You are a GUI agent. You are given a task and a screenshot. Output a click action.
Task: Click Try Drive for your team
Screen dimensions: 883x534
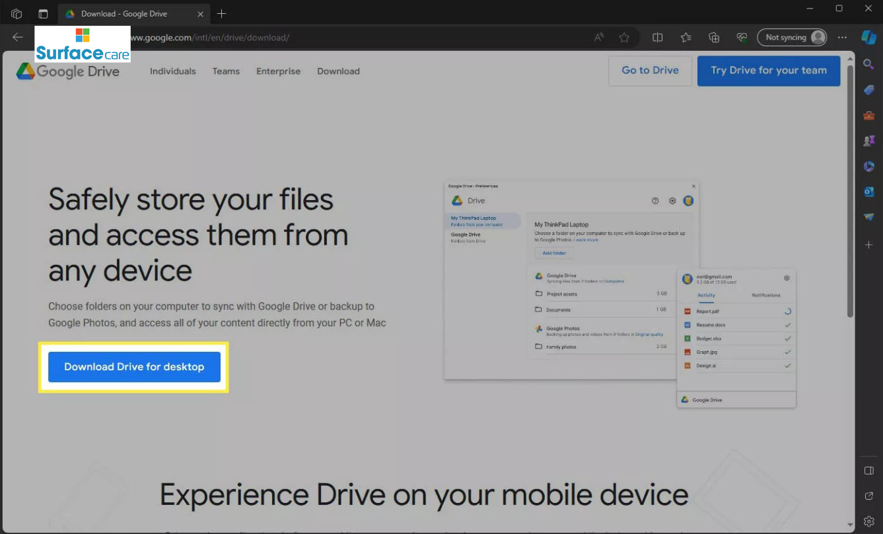point(769,71)
